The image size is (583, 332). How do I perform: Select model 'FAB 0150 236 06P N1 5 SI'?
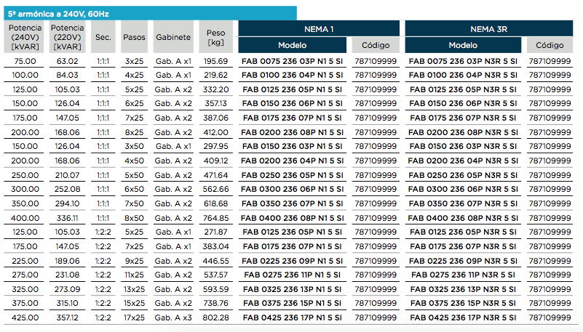click(293, 103)
